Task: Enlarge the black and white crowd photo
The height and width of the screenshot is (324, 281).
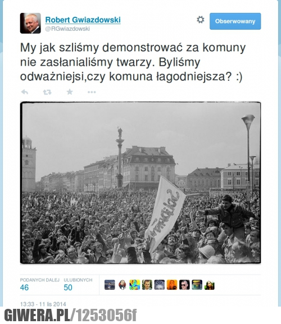Action: coord(140,182)
